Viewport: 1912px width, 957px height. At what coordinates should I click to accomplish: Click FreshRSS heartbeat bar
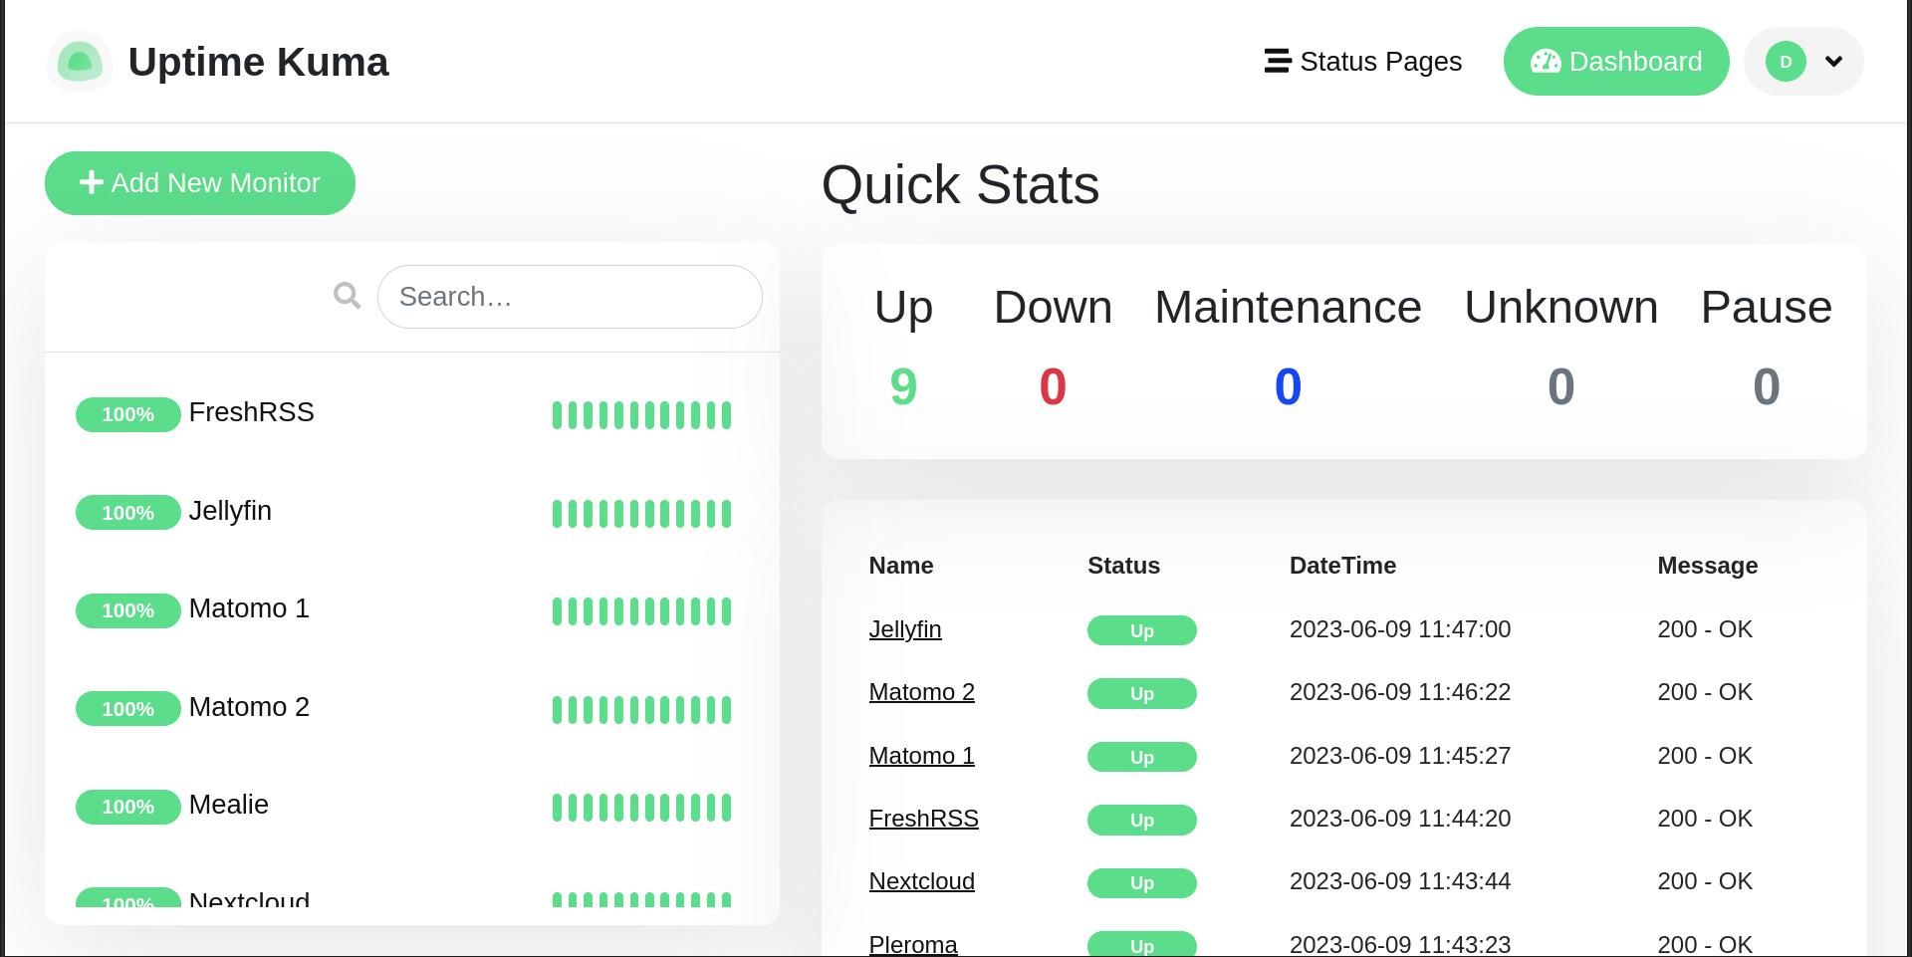click(x=641, y=415)
